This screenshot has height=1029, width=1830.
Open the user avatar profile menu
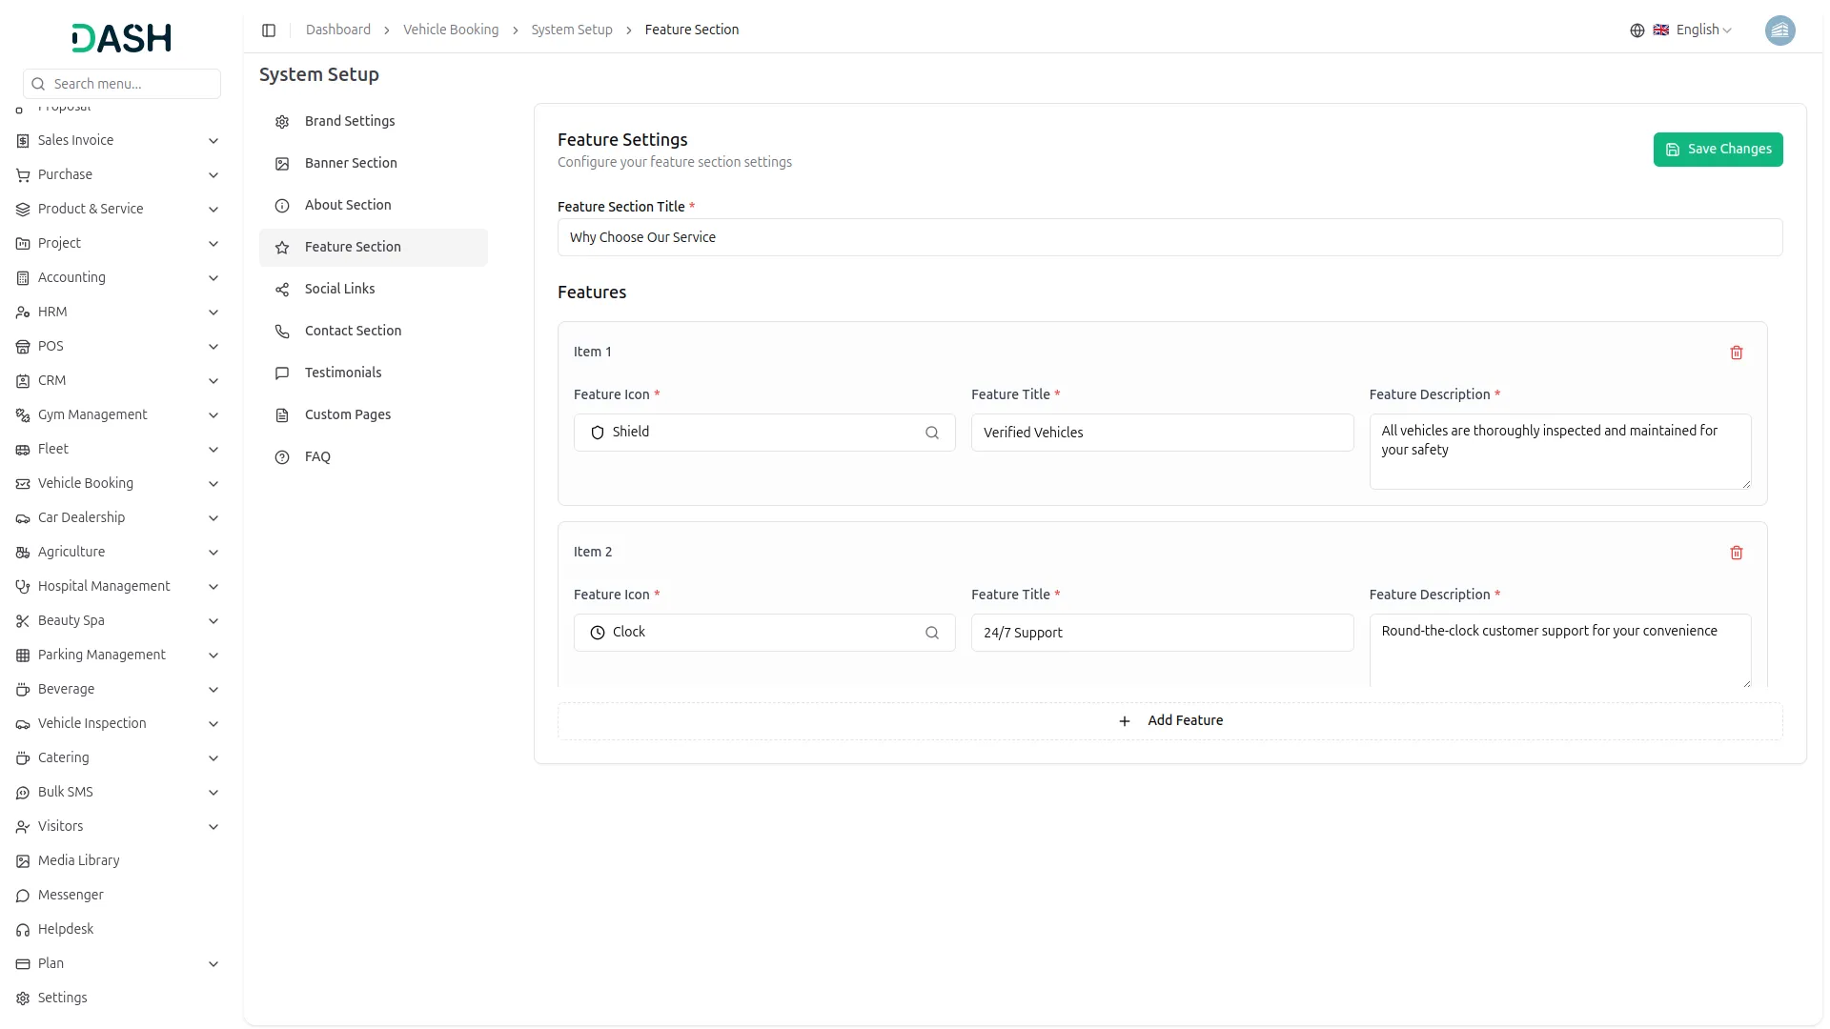pyautogui.click(x=1779, y=30)
